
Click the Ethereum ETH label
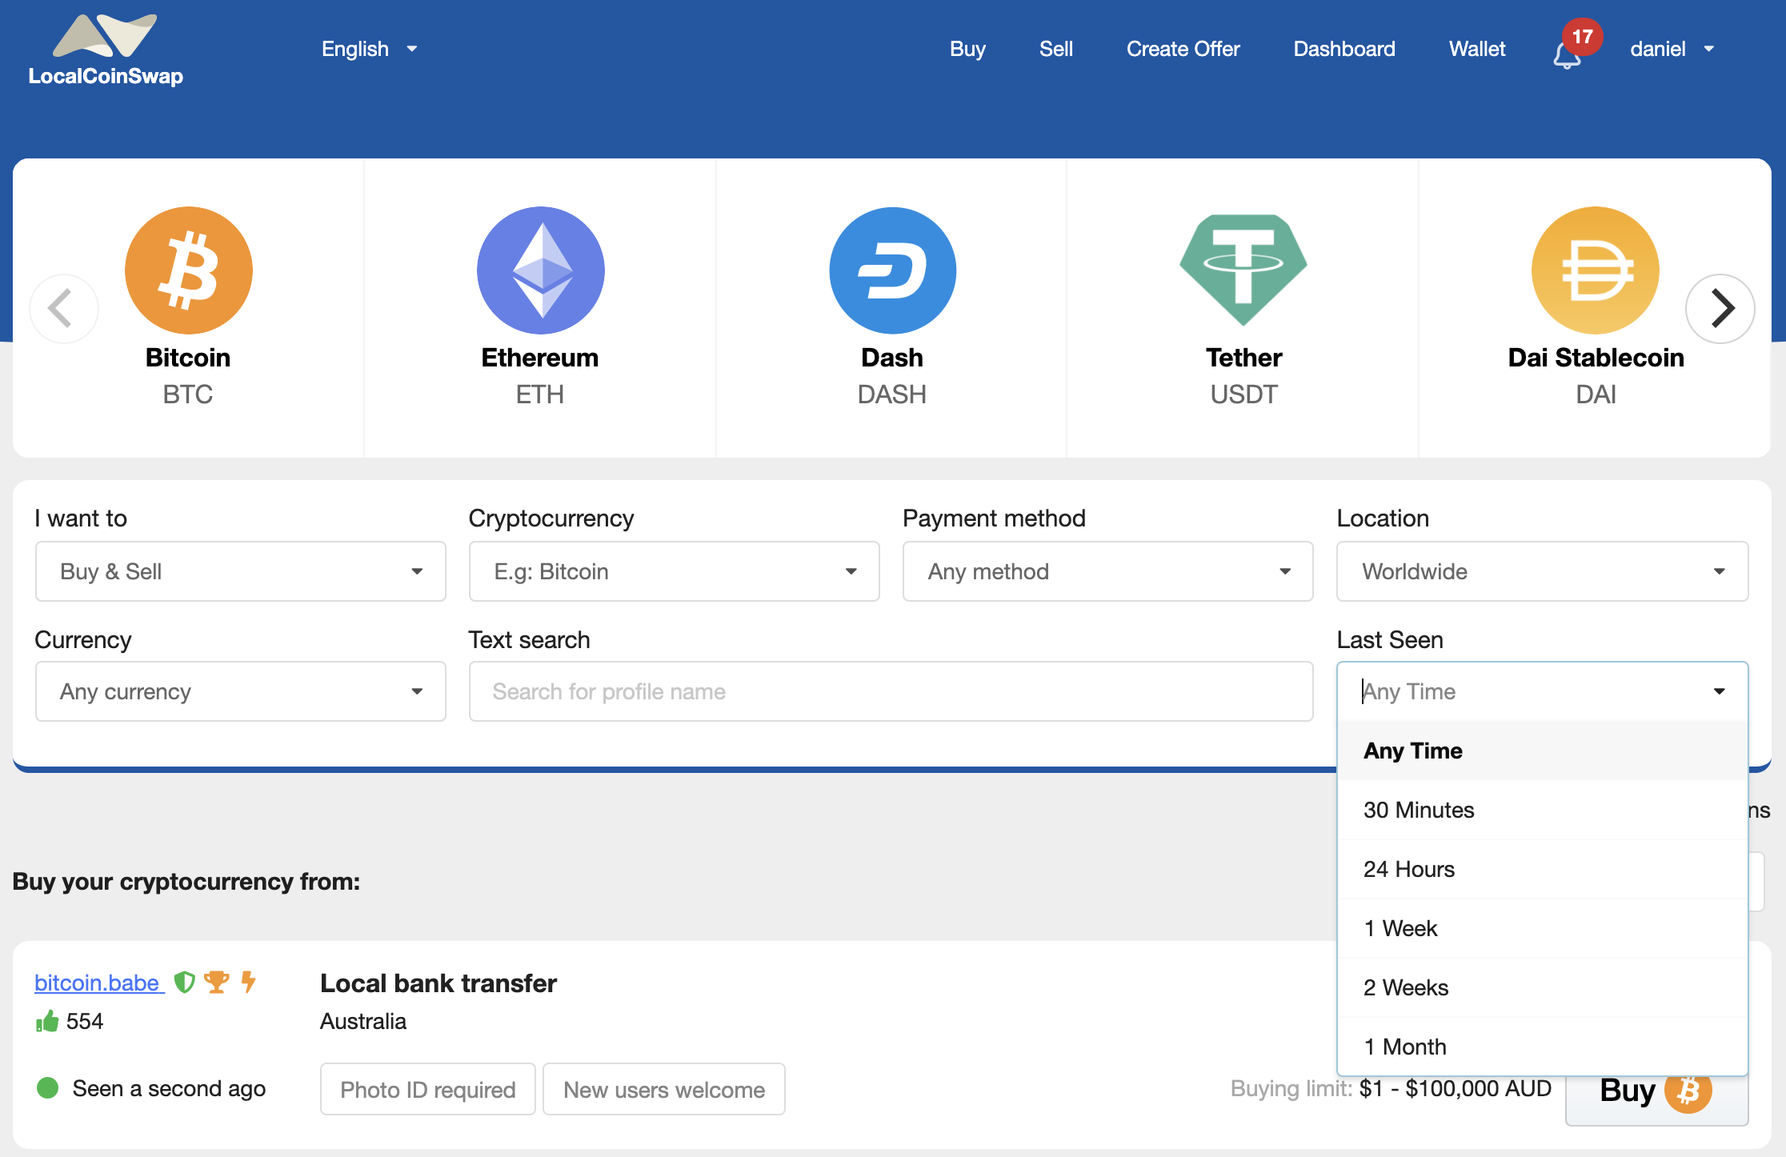[x=540, y=375]
